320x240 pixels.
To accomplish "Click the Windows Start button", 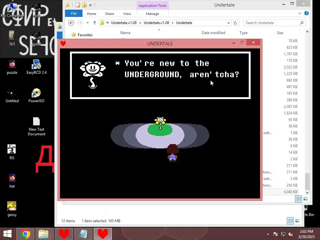I will [7, 234].
